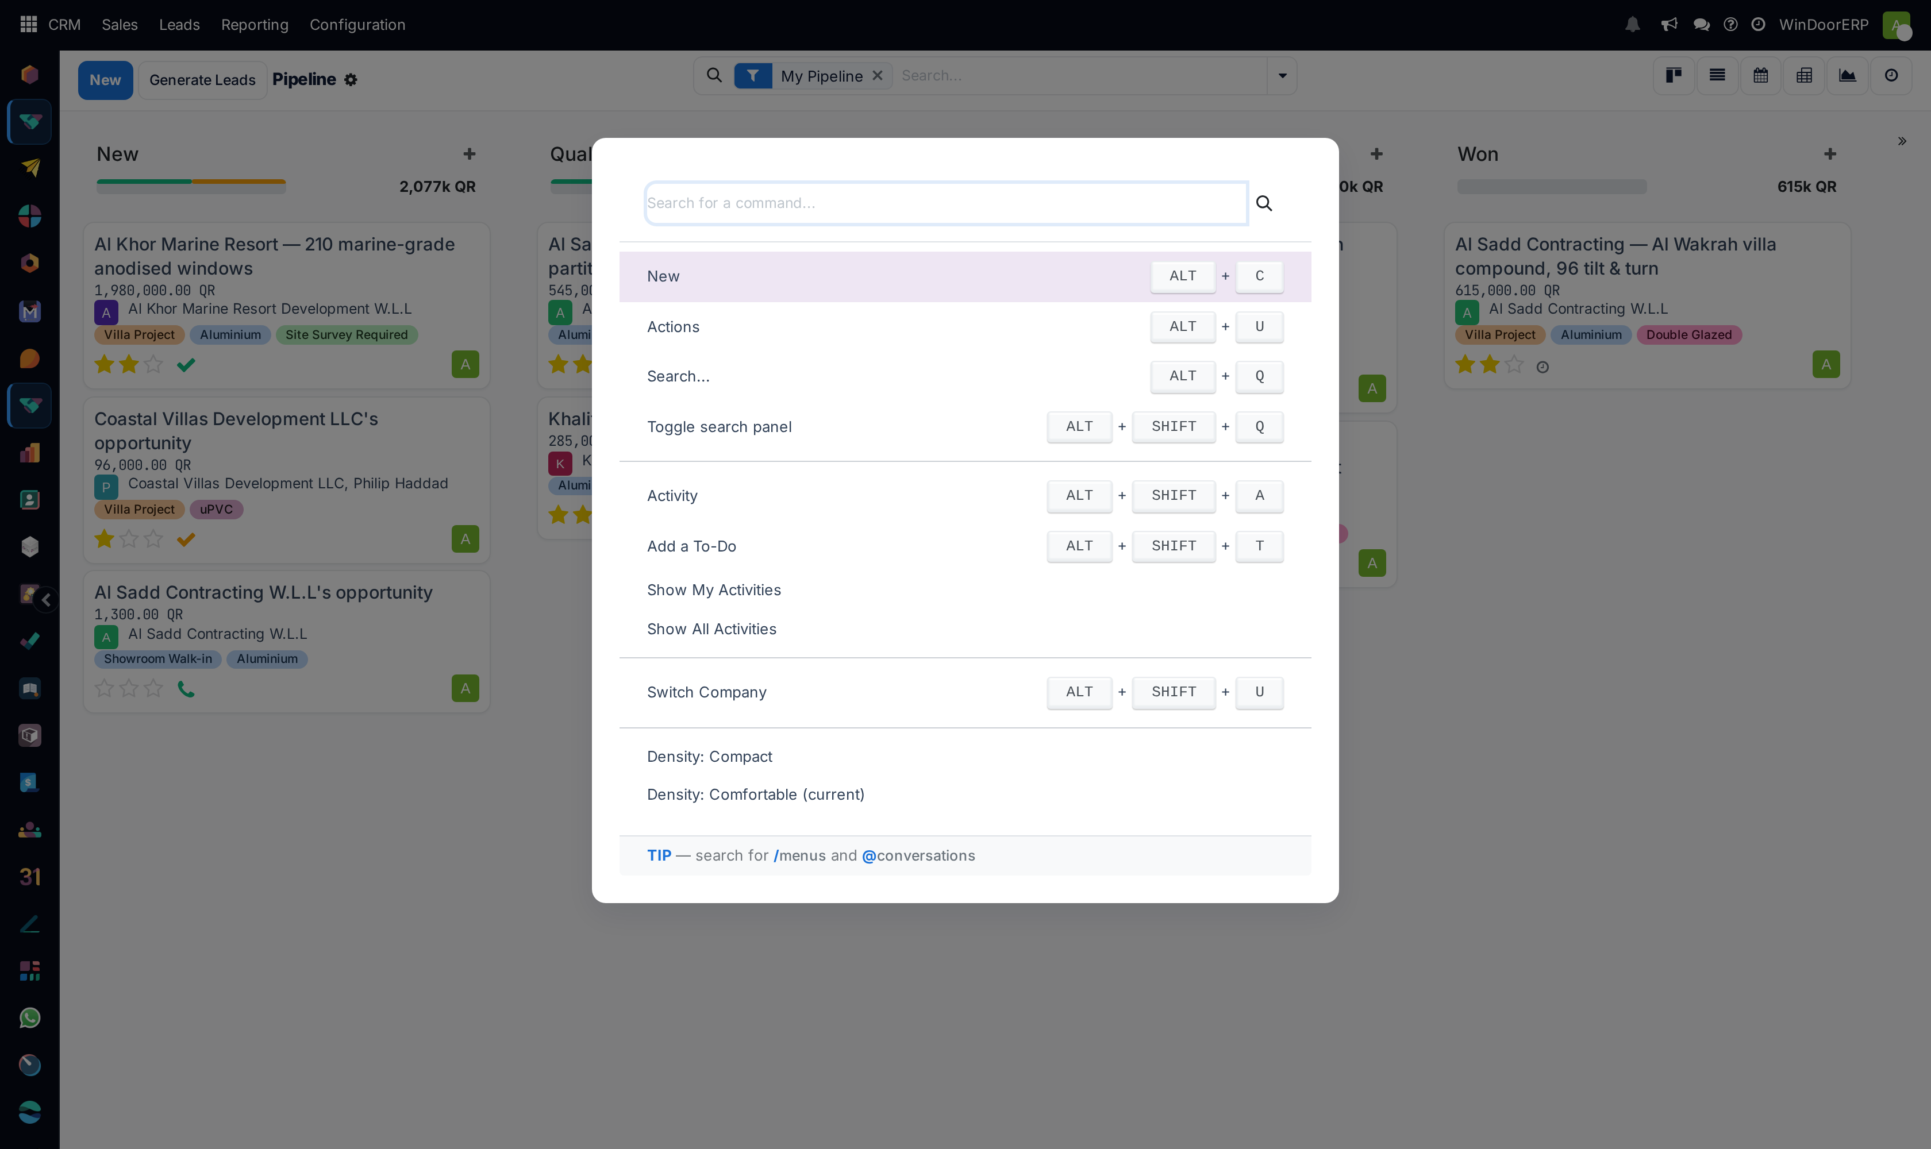Set third priority star on the Al Wakrah villa card
The height and width of the screenshot is (1149, 1931).
pyautogui.click(x=1514, y=364)
